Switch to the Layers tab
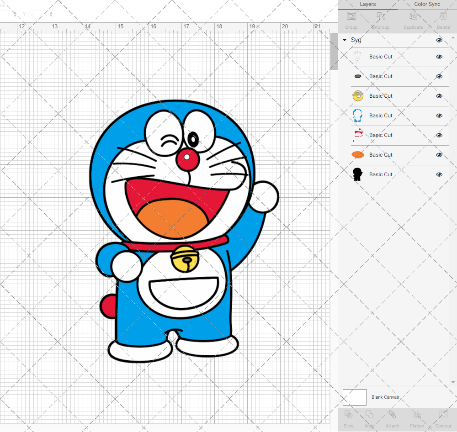This screenshot has height=432, width=457. coord(367,4)
